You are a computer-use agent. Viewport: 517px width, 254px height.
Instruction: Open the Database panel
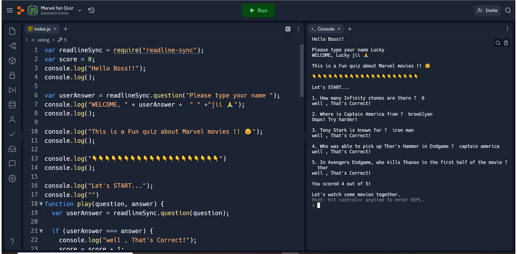click(x=12, y=105)
